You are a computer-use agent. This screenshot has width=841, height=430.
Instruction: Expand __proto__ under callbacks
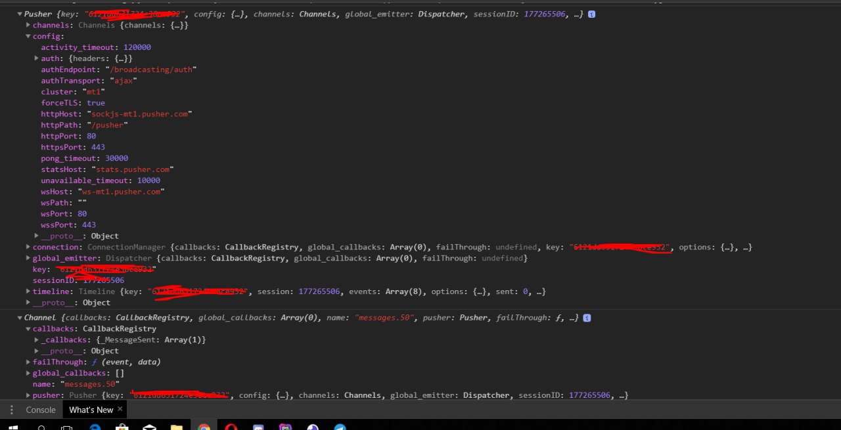[37, 351]
